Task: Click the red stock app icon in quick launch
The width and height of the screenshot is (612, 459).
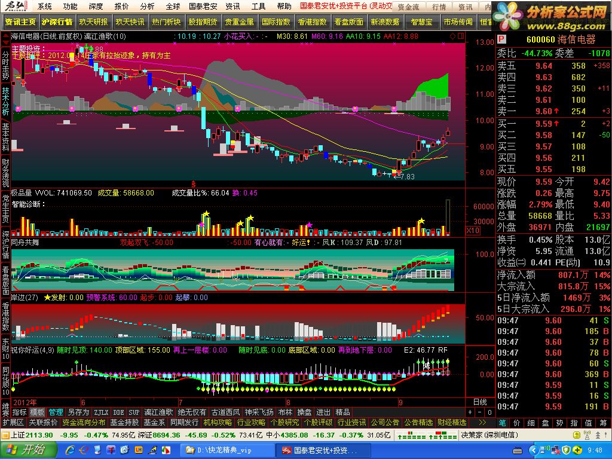Action: click(x=111, y=450)
